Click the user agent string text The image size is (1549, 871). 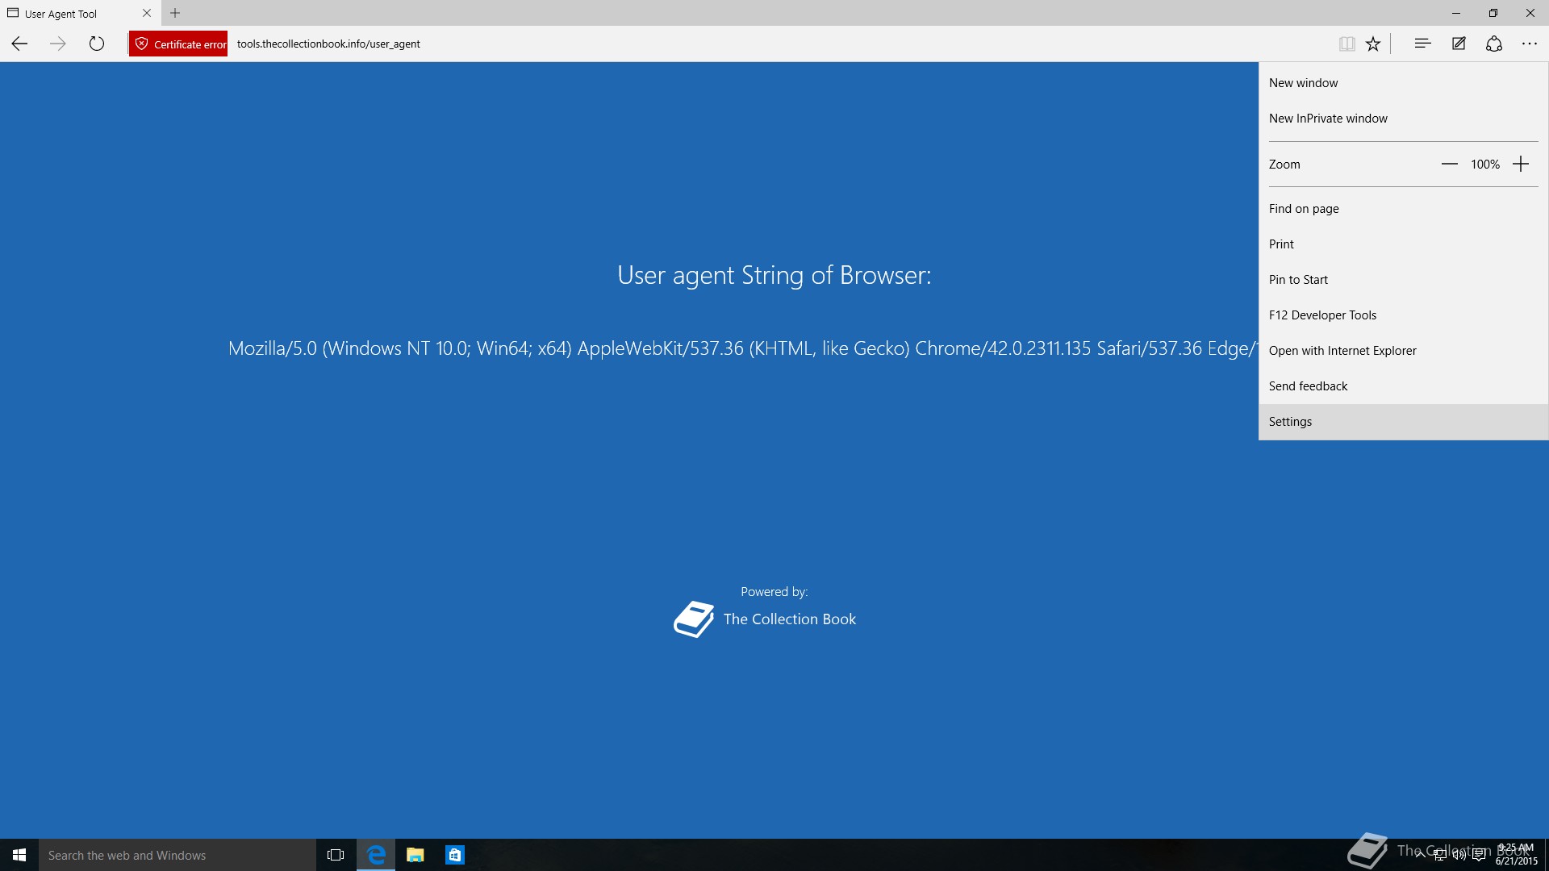[x=742, y=348]
